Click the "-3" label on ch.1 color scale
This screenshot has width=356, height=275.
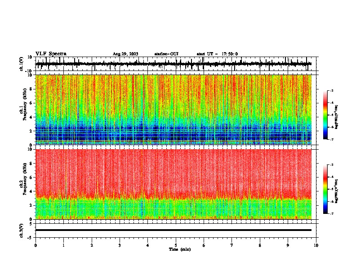point(332,91)
